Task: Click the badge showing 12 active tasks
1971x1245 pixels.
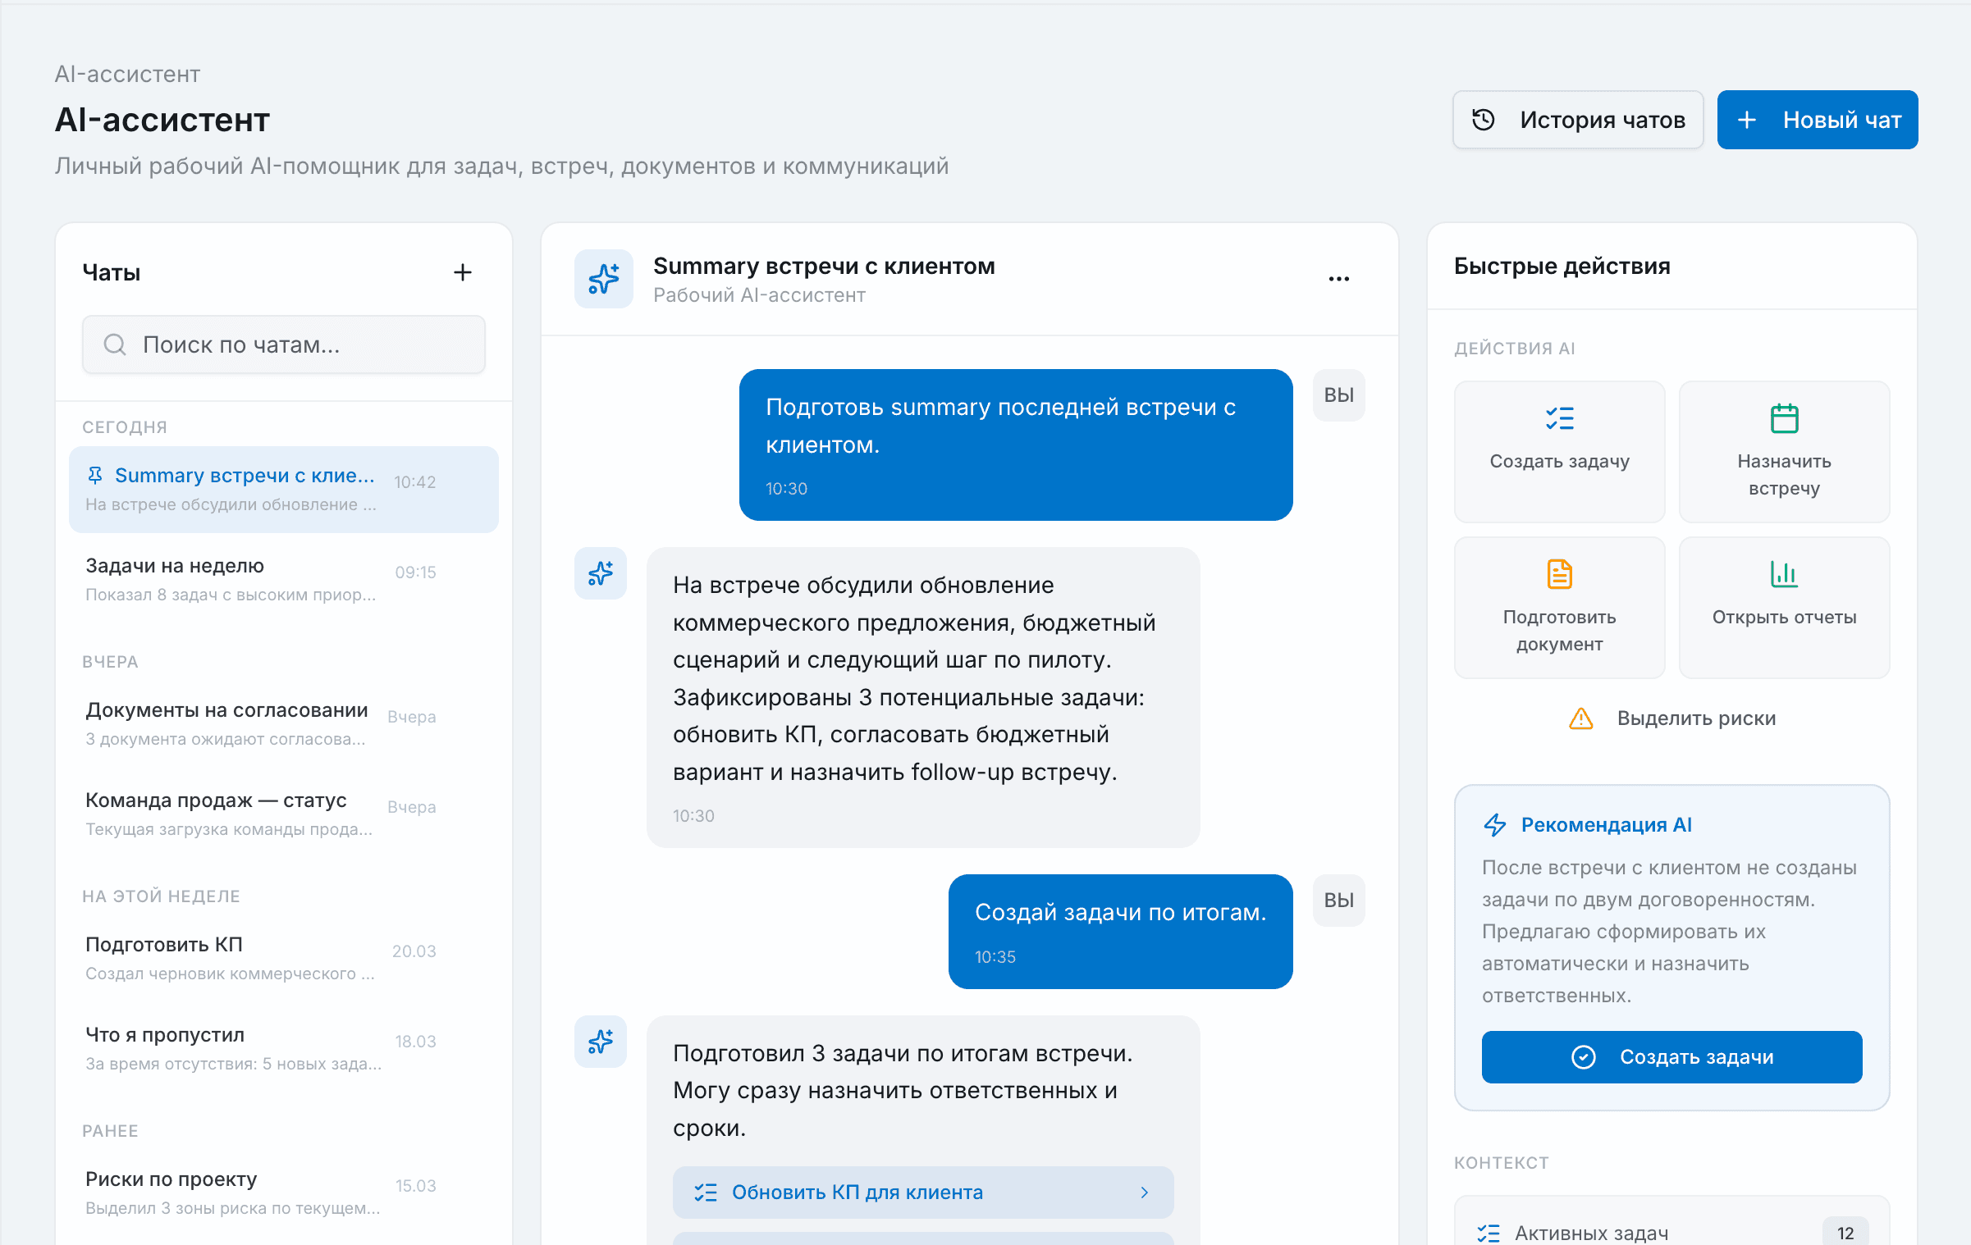Action: click(1845, 1231)
